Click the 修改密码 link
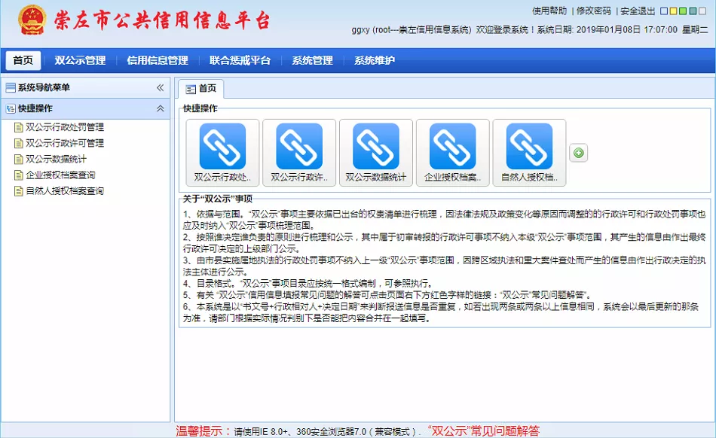The width and height of the screenshot is (716, 438). point(594,11)
